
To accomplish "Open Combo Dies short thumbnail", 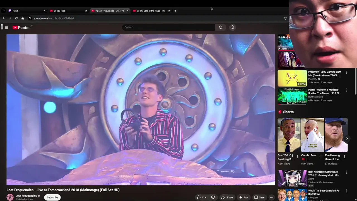I will click(x=312, y=135).
